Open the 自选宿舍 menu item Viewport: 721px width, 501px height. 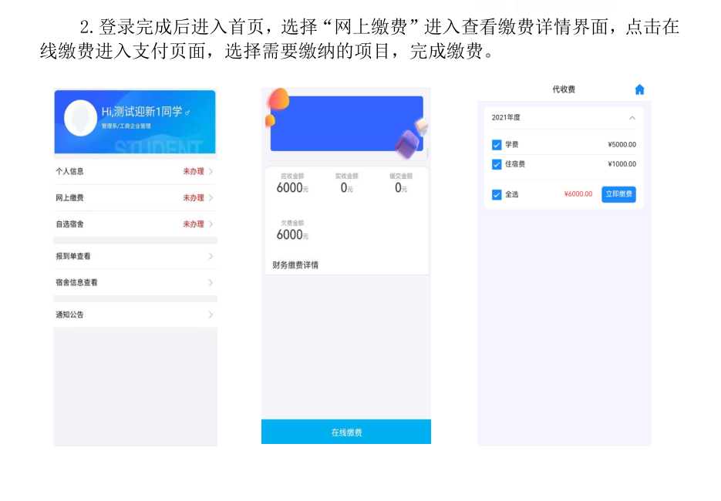coord(135,224)
